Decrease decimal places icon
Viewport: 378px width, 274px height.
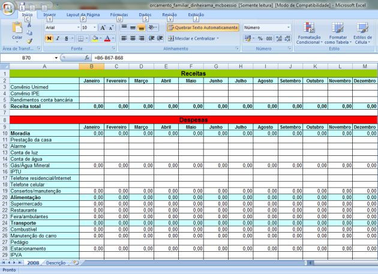click(287, 38)
